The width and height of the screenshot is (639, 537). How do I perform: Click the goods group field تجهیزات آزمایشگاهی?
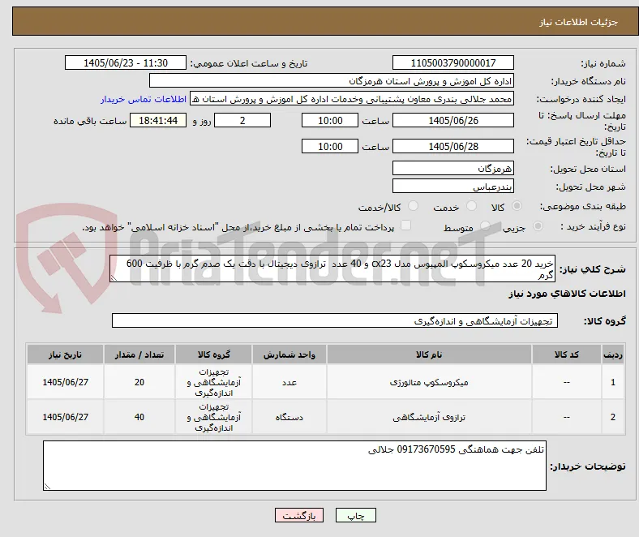coord(335,320)
